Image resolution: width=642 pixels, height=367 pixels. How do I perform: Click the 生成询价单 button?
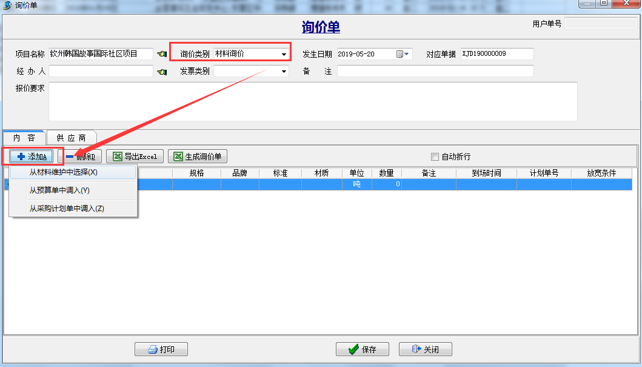pyautogui.click(x=197, y=157)
